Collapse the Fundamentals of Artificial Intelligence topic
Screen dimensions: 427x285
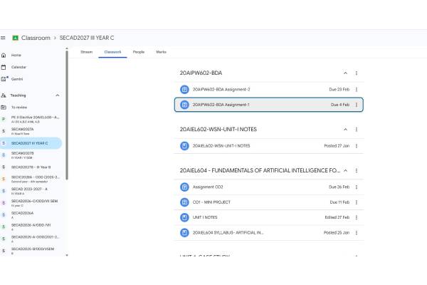345,171
